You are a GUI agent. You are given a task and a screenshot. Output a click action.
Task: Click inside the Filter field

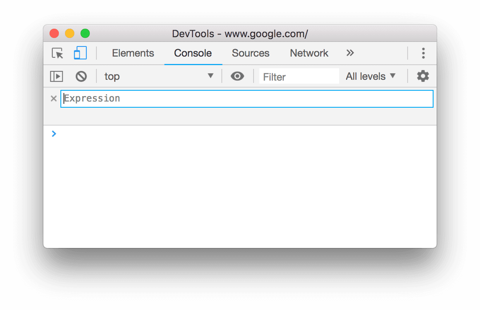click(299, 76)
